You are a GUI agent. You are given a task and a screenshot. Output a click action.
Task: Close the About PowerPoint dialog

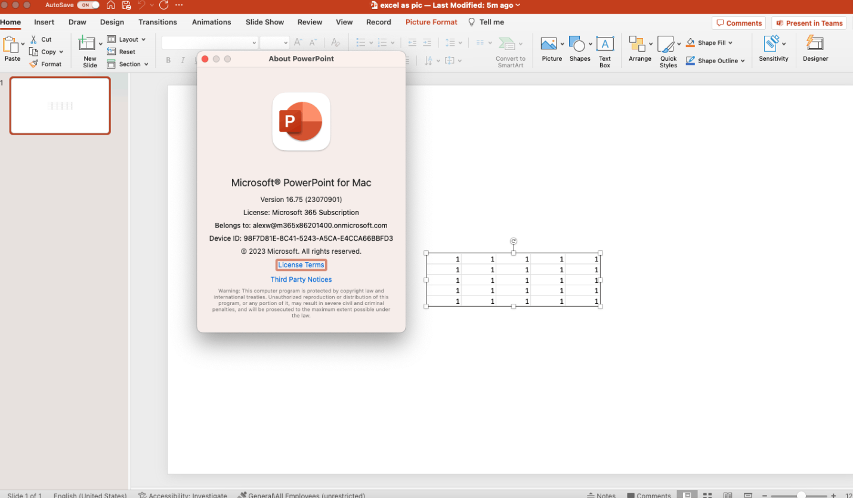(x=205, y=59)
